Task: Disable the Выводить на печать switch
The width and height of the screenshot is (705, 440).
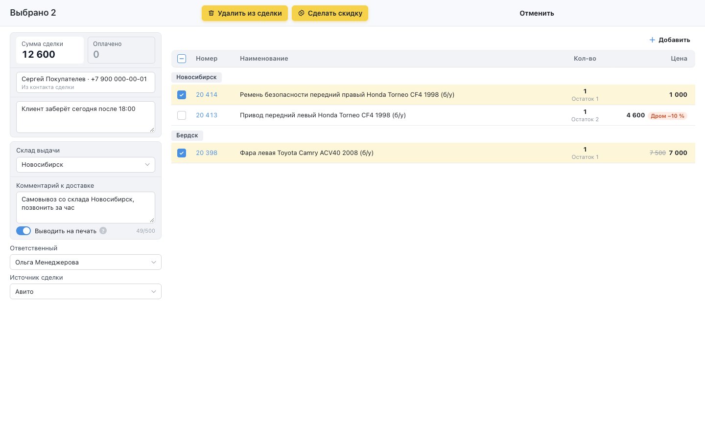Action: pos(23,231)
